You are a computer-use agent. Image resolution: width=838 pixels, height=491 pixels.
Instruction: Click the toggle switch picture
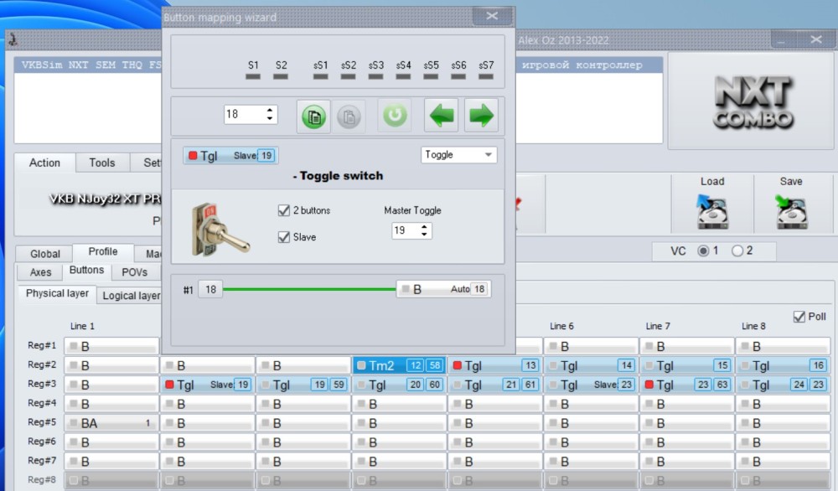pyautogui.click(x=219, y=229)
